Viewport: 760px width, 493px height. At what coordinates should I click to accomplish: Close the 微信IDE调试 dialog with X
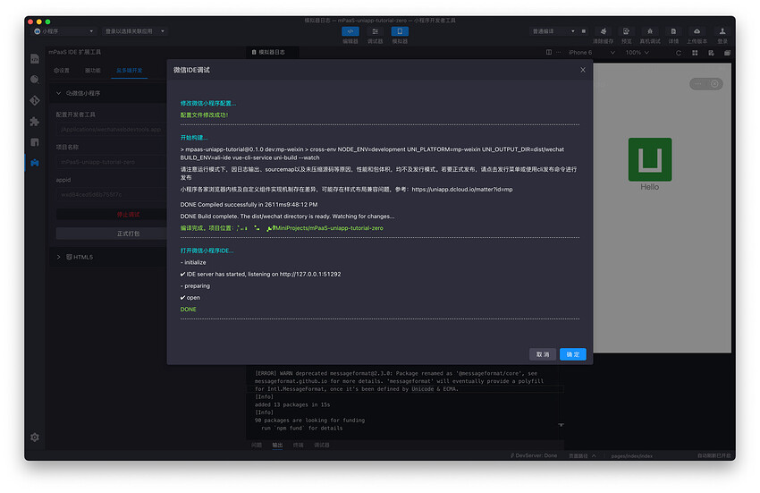tap(583, 70)
